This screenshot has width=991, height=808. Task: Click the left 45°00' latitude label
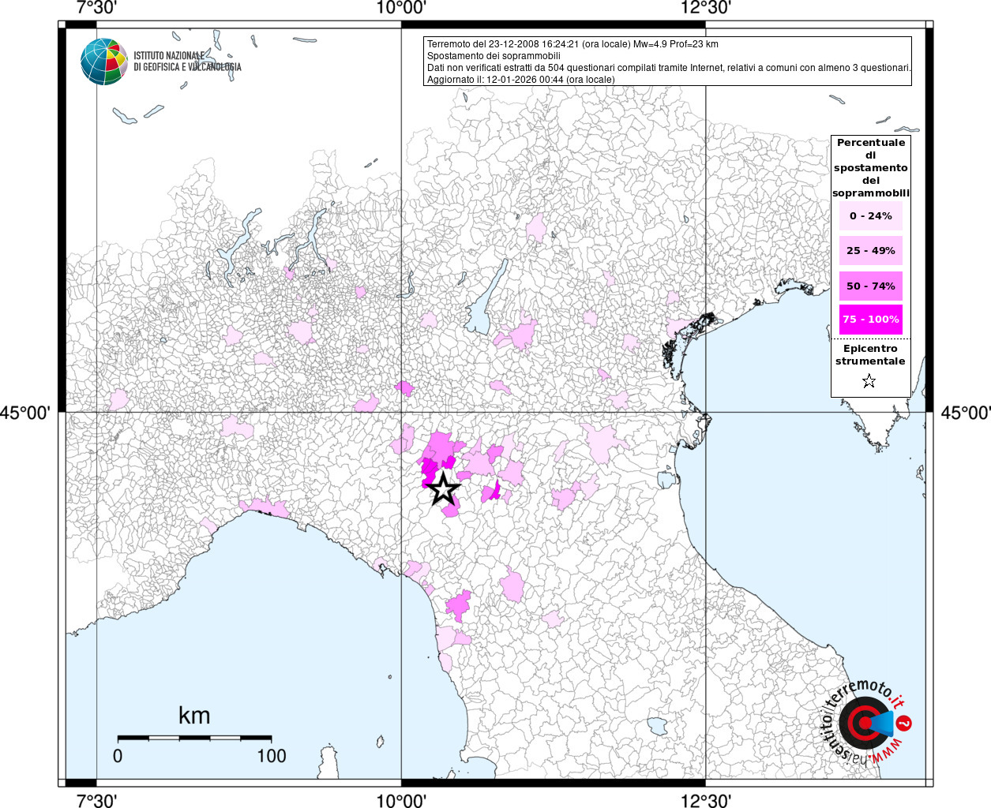click(25, 413)
